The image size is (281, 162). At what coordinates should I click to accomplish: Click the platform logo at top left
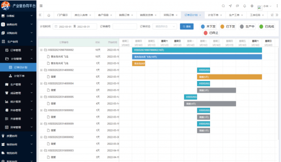click(5, 6)
